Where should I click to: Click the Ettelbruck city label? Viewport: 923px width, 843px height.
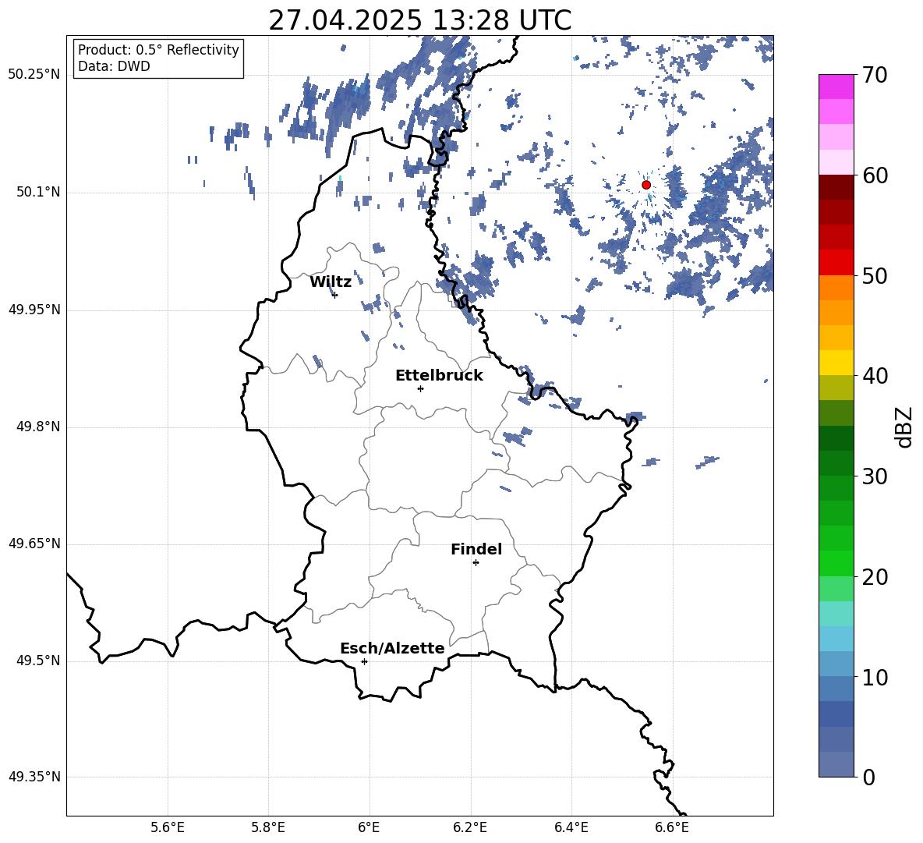click(439, 376)
